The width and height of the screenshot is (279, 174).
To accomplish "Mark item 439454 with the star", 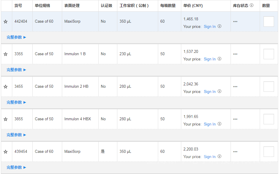I will click(6, 152).
